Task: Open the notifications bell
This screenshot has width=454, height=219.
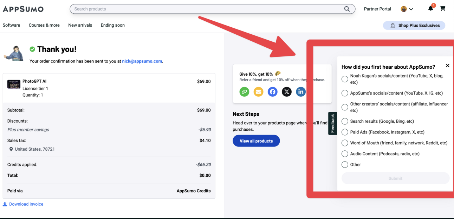Action: coord(430,9)
